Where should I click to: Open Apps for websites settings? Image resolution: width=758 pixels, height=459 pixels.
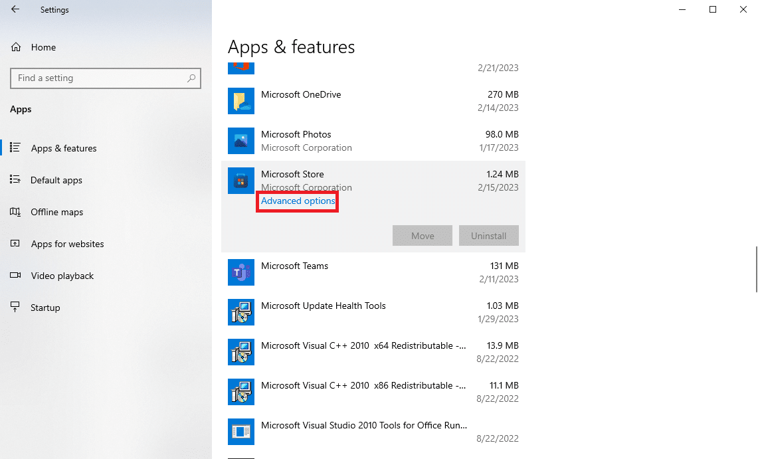click(x=68, y=244)
